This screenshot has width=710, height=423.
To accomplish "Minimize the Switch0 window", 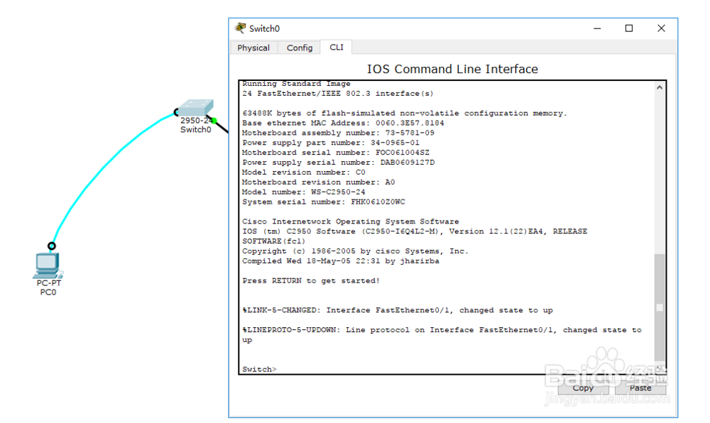I will [x=597, y=28].
